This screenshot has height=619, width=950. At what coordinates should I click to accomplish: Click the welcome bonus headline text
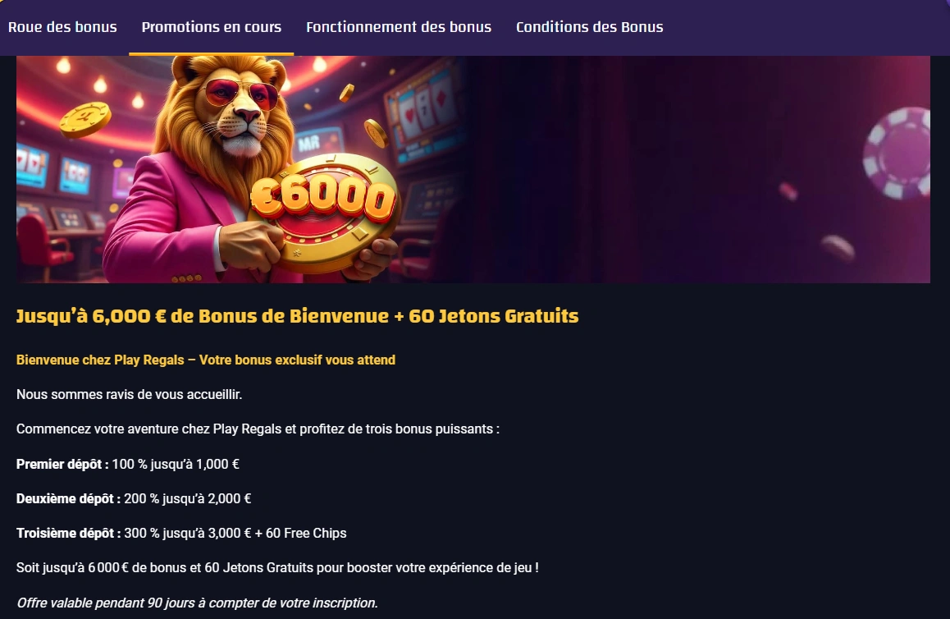(x=298, y=316)
